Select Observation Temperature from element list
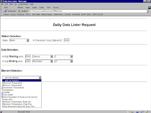 22,88
